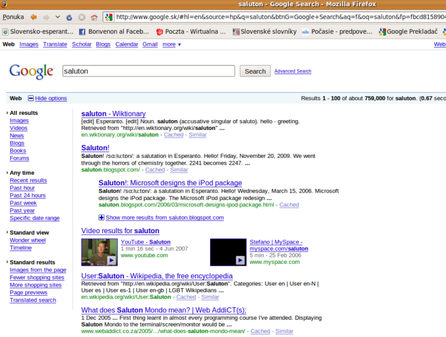Expand more results with plus icon
The image size is (446, 337).
pyautogui.click(x=101, y=218)
